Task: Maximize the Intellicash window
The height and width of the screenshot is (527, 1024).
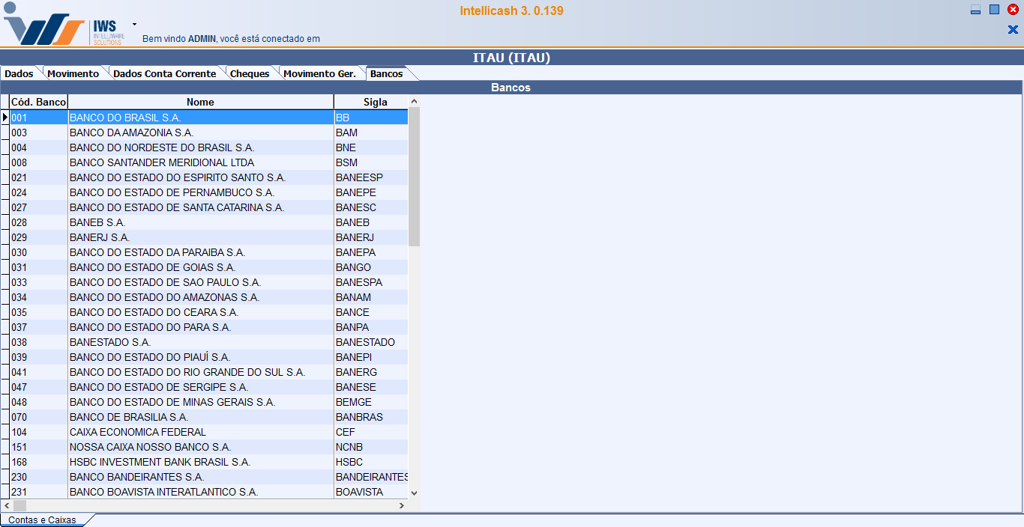Action: tap(994, 10)
